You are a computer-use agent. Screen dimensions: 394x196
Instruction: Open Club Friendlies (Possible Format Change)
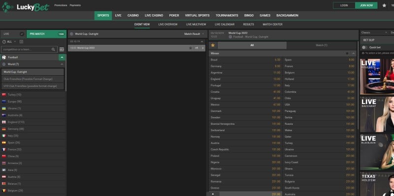point(33,79)
